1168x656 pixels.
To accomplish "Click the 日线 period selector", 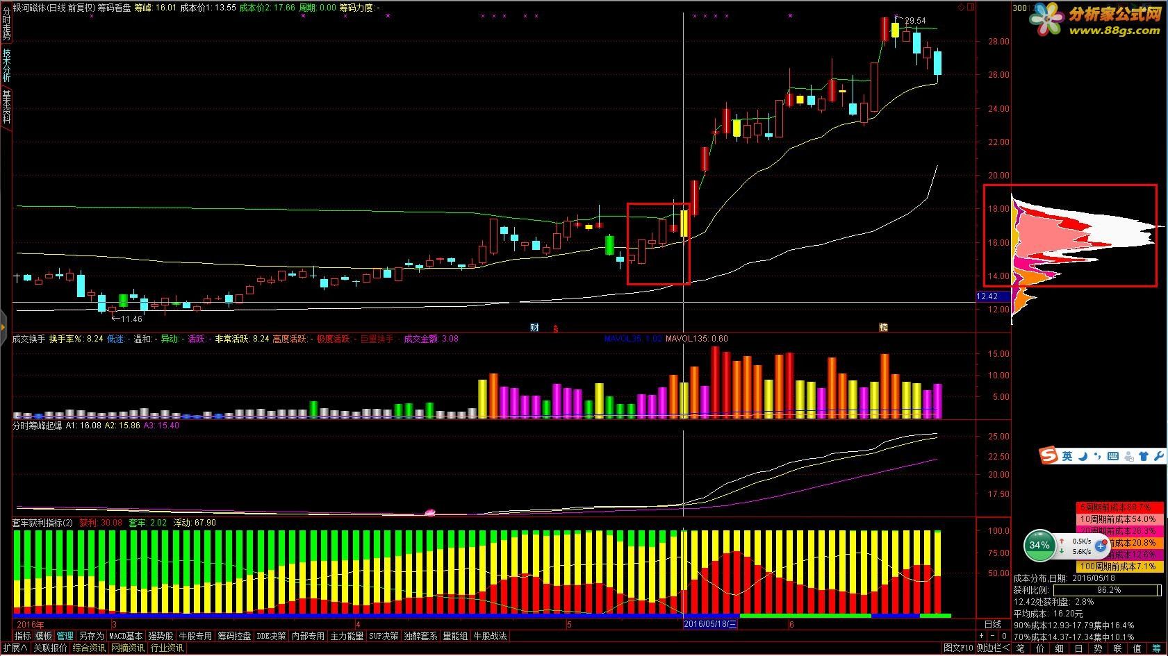I will click(x=993, y=625).
